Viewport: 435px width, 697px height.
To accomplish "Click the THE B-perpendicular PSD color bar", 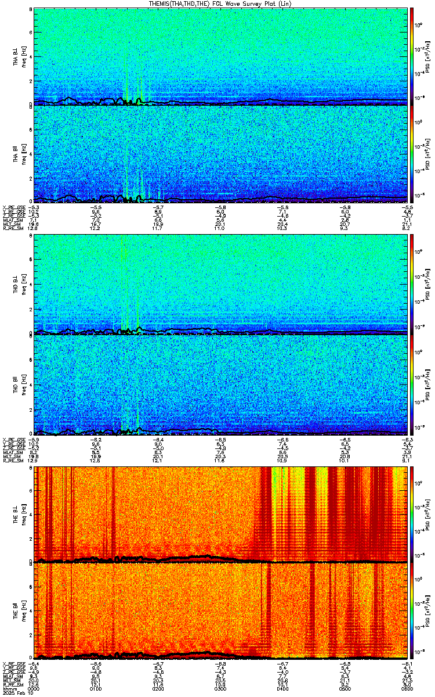I will pos(411,514).
